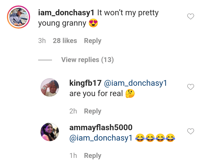Image resolution: width=208 pixels, height=168 pixels.
Task: Tap heart on ammayflash5000's reply
Action: (191, 132)
